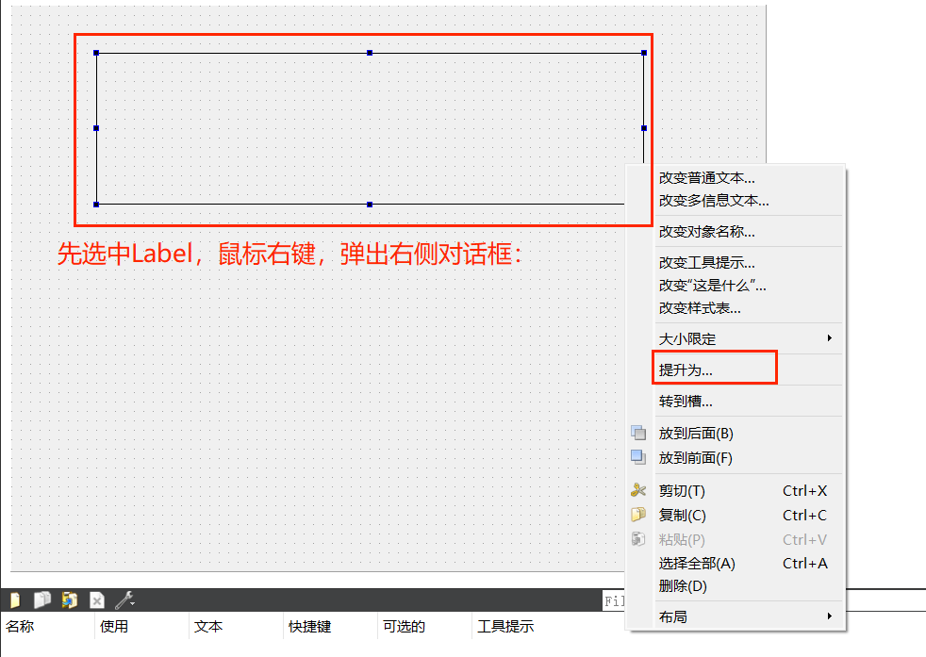Click the label's top-right resize handle
926x657 pixels.
click(644, 53)
